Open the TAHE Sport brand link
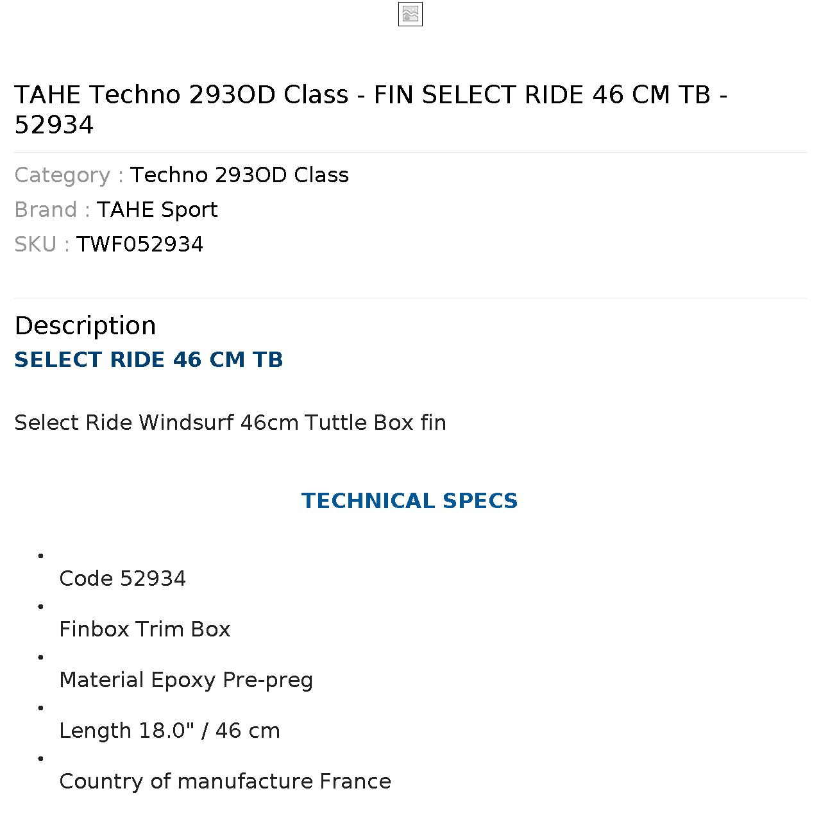Screen dimensions: 821x827 click(x=157, y=210)
